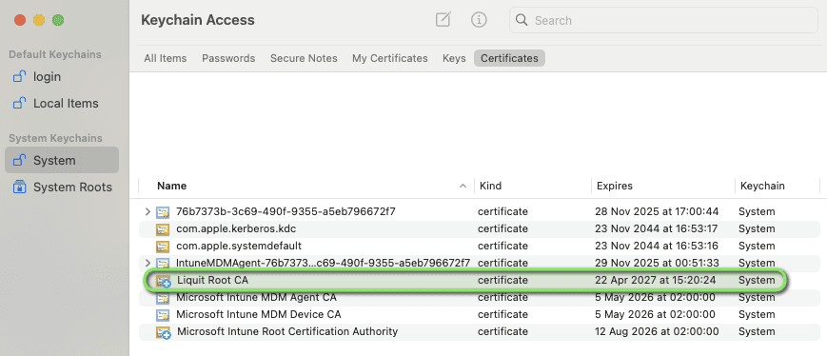
Task: Click expiry date 12 Aug 2026 at 02:00:00
Action: pos(657,332)
